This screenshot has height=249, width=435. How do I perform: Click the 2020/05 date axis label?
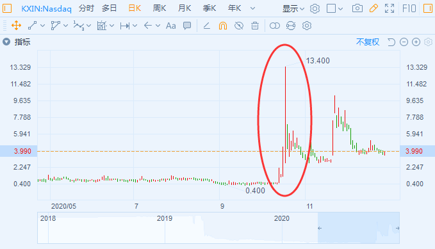click(63, 206)
